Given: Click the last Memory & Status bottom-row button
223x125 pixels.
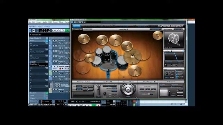Looking at the screenshot, I should click(91, 89).
